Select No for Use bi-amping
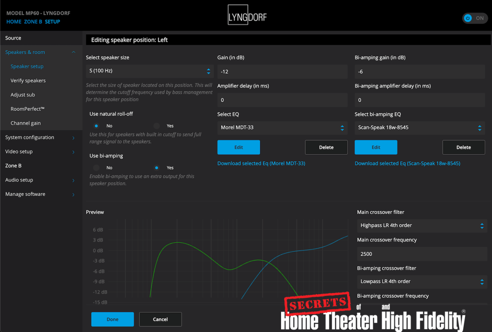 point(96,168)
